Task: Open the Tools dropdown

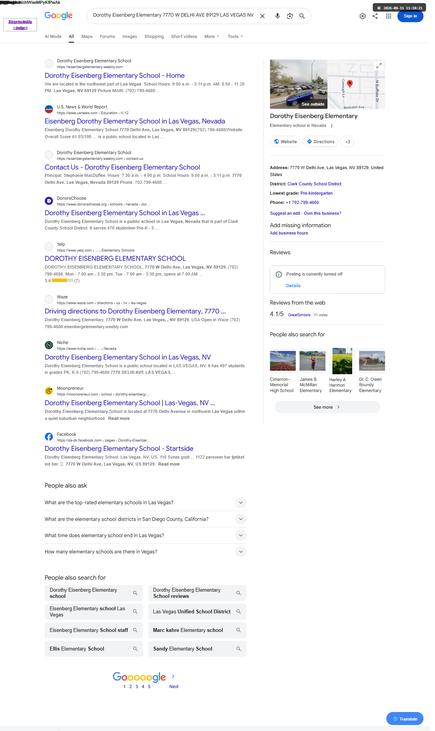Action: [x=235, y=36]
